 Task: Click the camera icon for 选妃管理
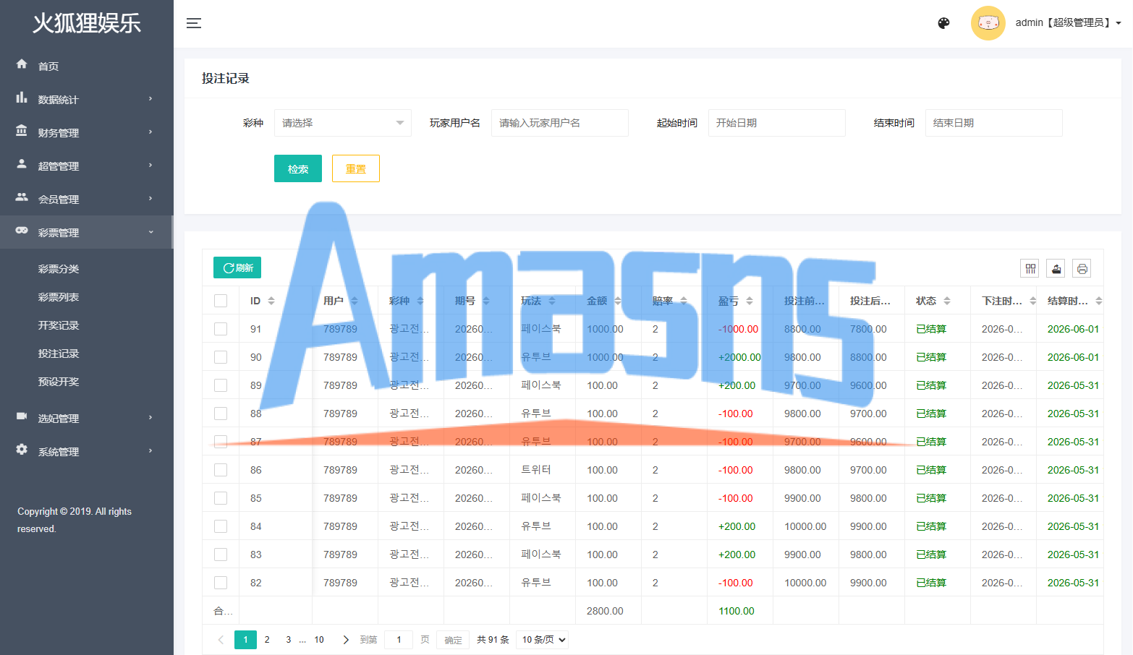click(22, 416)
